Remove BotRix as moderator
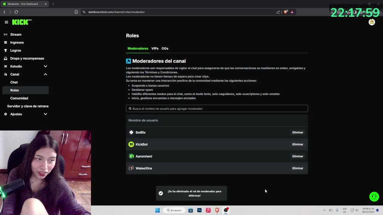This screenshot has width=383, height=215. [298, 132]
